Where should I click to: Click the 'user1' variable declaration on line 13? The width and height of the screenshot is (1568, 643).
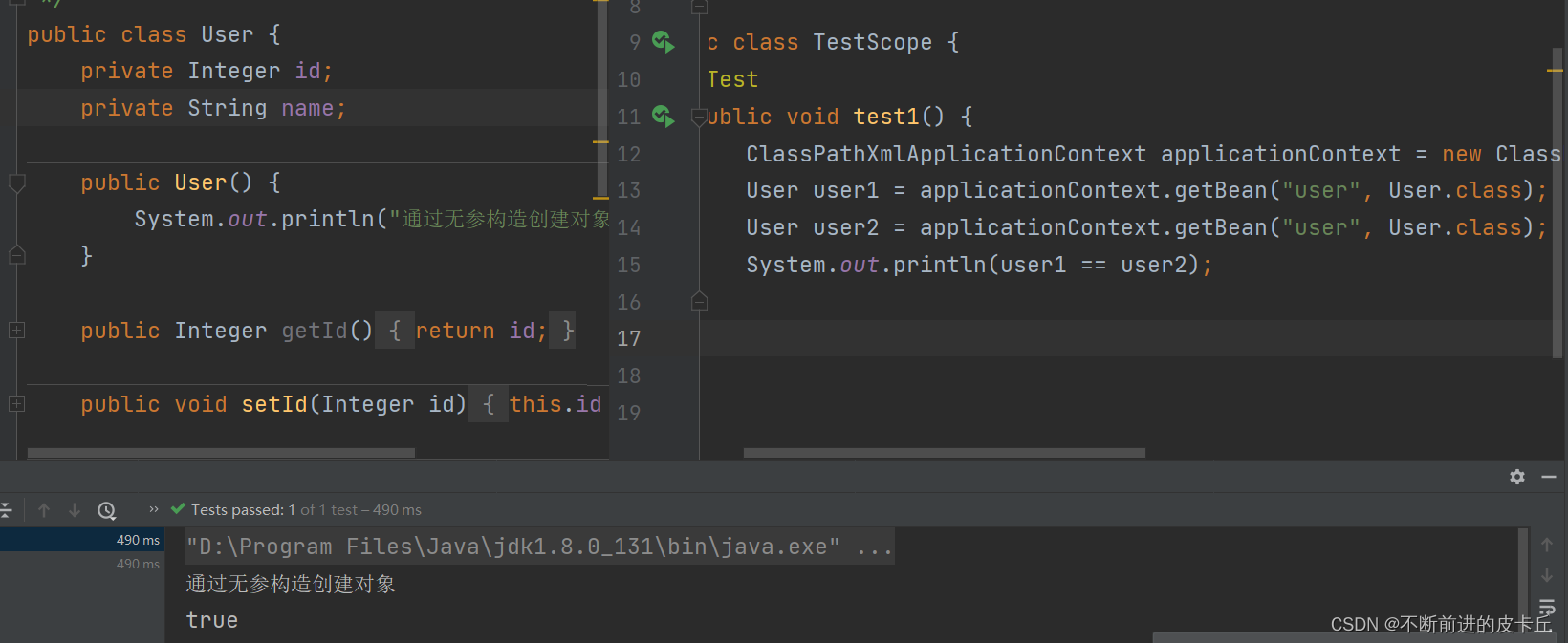click(845, 190)
